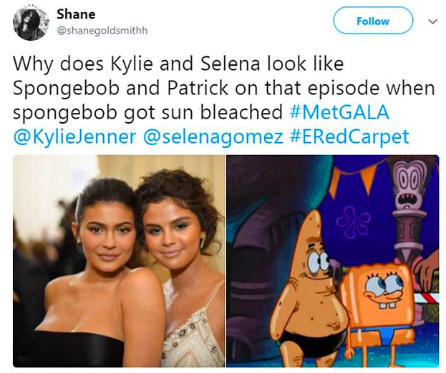This screenshot has width=446, height=373.
Task: Visit the @shanegoldsmithh handle link
Action: pos(102,31)
